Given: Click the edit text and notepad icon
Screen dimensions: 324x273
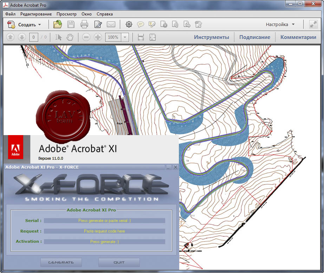Looking at the screenshot, I should [98, 24].
